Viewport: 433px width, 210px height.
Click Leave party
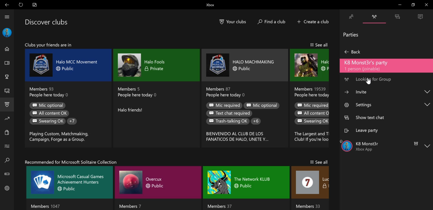[367, 131]
